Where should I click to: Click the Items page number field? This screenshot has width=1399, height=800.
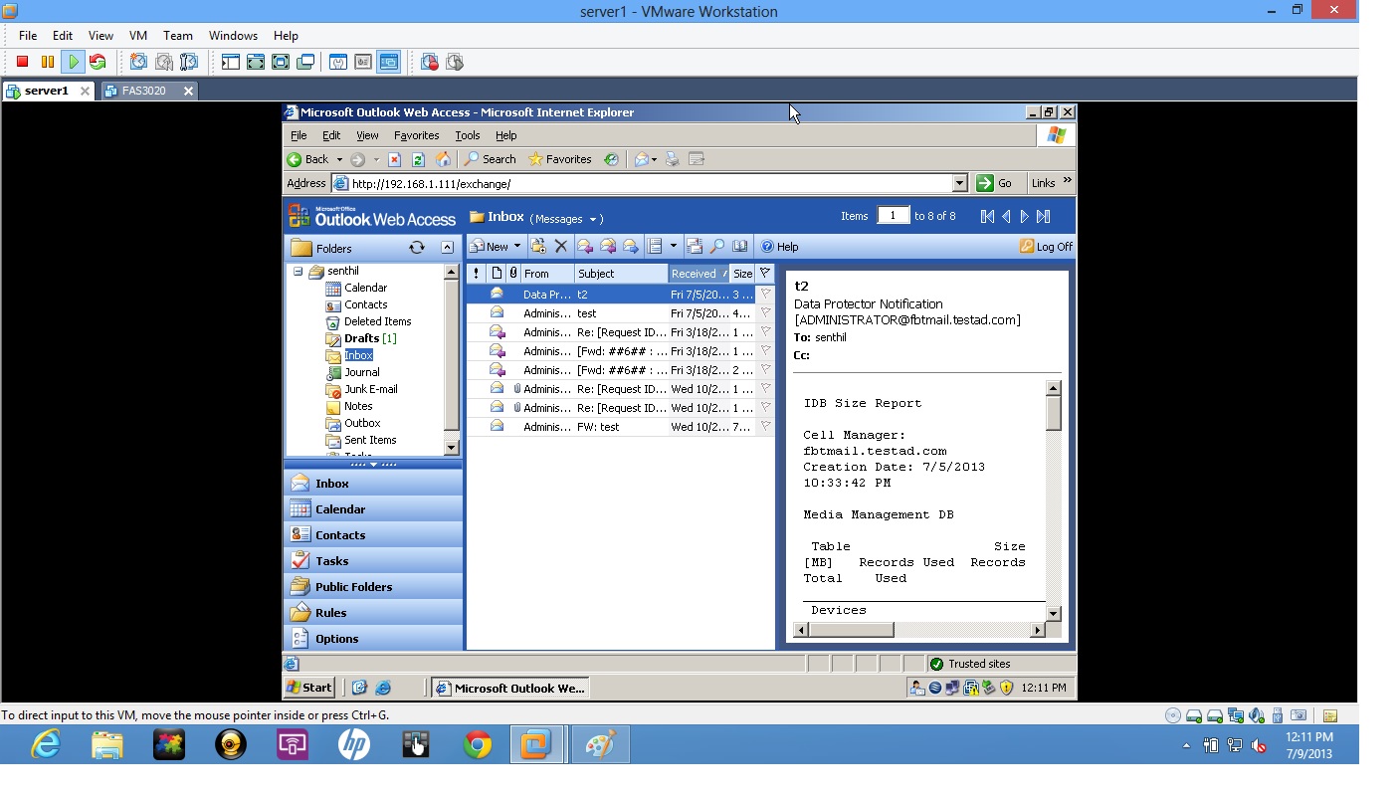tap(893, 216)
